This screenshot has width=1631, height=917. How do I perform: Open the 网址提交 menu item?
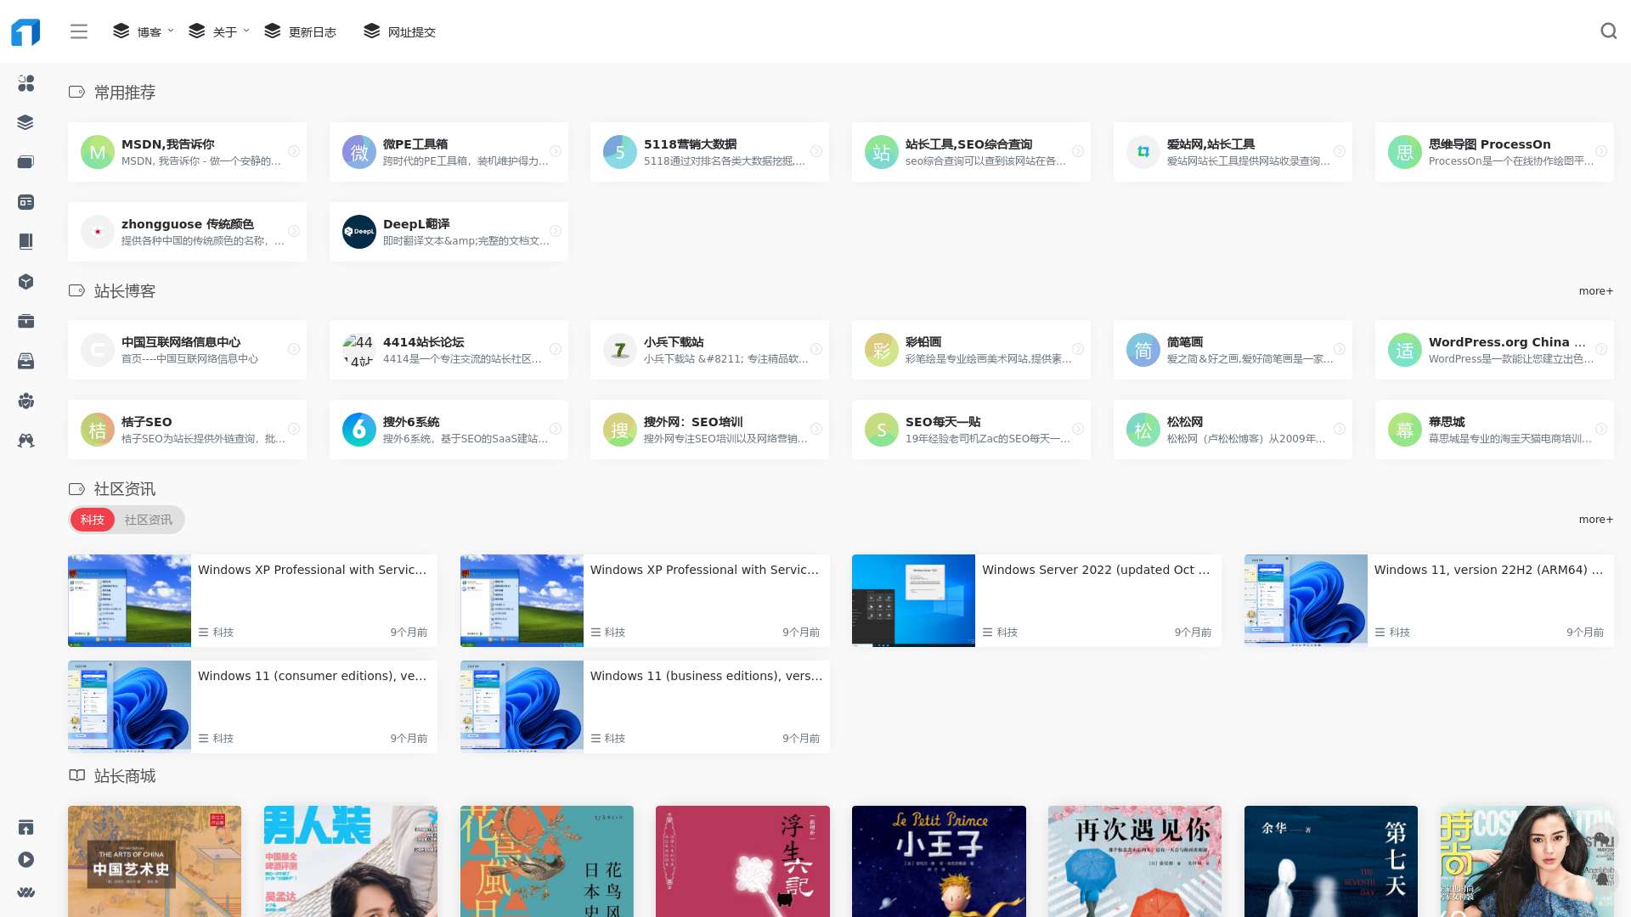pyautogui.click(x=400, y=31)
